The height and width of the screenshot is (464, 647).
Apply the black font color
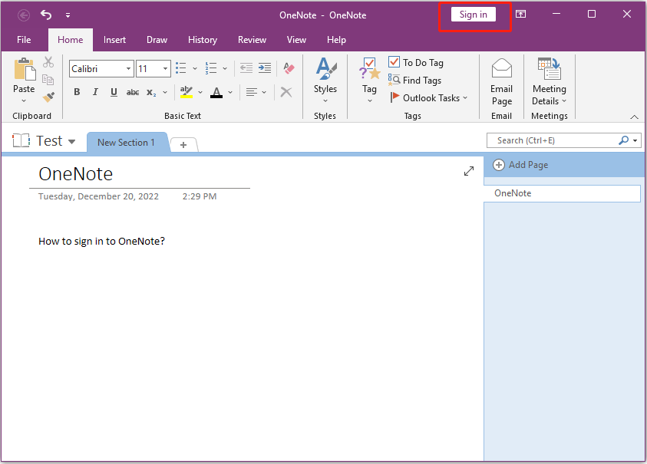point(216,92)
